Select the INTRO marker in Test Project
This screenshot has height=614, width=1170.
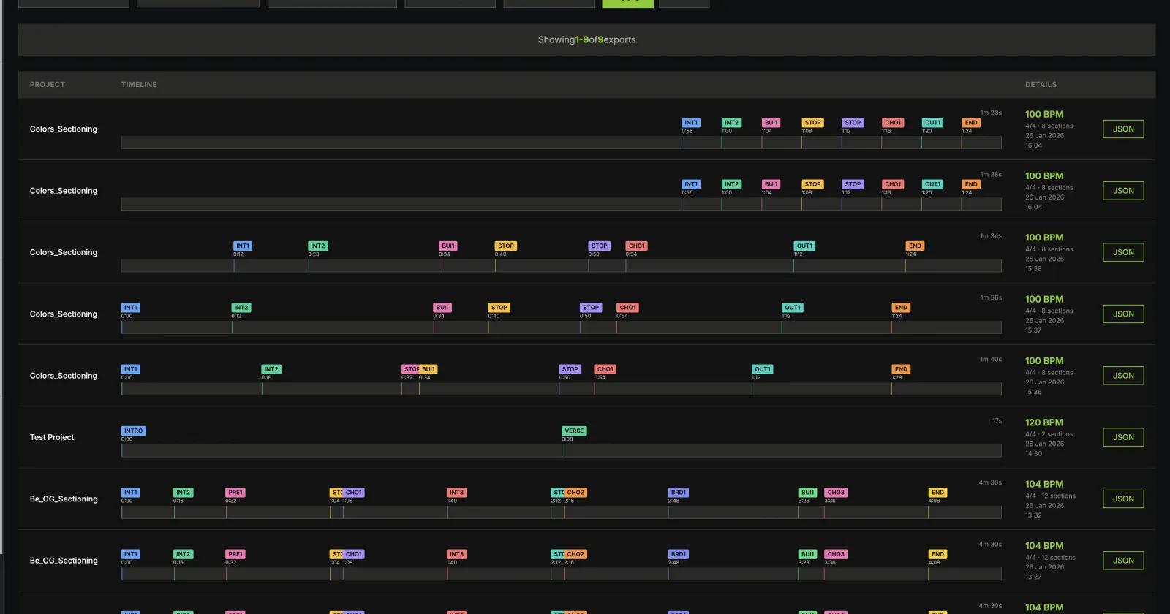coord(133,431)
